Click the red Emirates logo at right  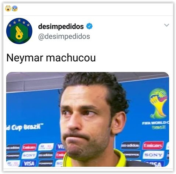(x=153, y=145)
